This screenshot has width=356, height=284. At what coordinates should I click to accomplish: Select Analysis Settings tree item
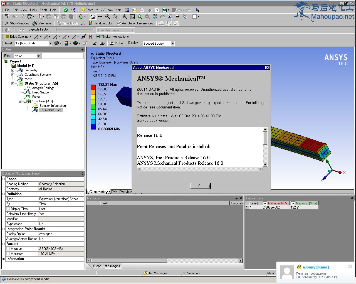click(43, 88)
